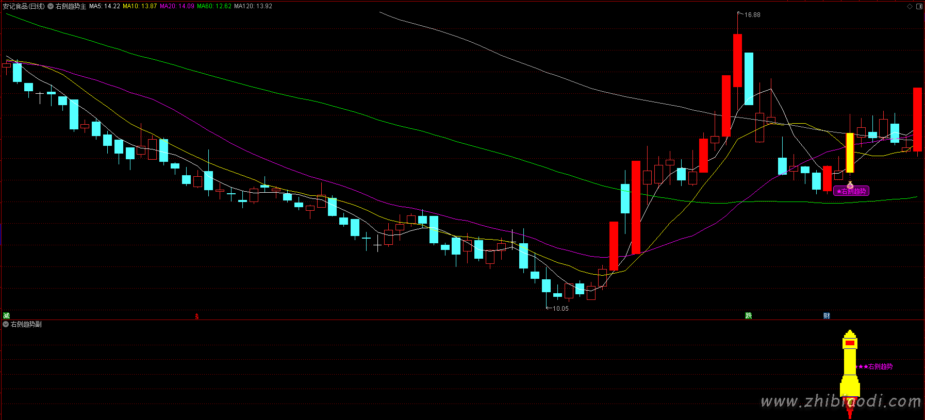Toggle the side panel icon at the chart's top-right
925x420 pixels.
click(x=919, y=6)
